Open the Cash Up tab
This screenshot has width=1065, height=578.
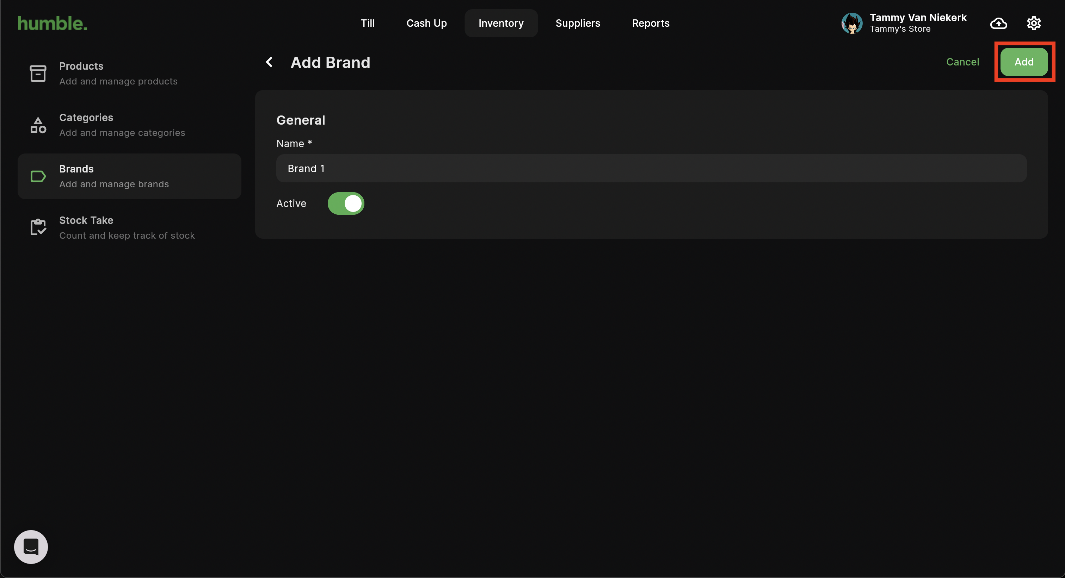click(x=426, y=23)
